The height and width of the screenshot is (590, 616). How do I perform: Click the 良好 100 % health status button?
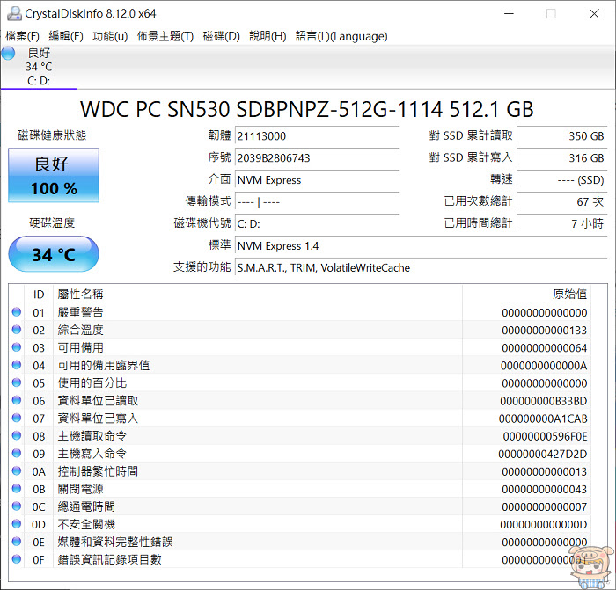(54, 175)
